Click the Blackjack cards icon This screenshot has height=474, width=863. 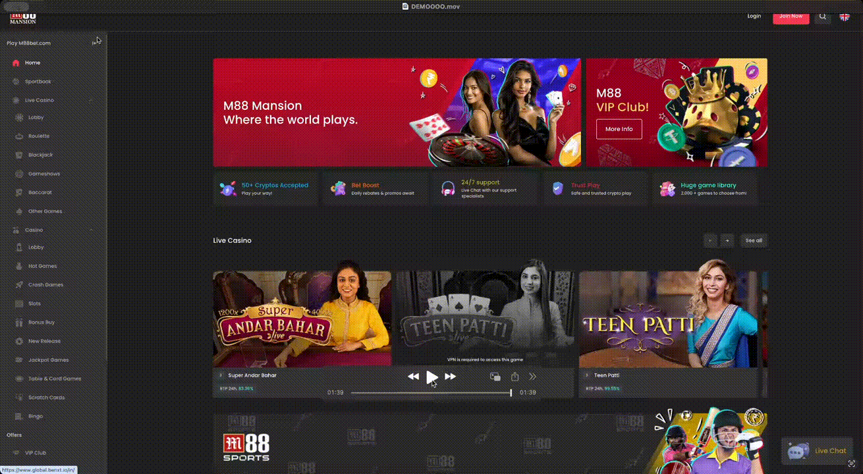[x=19, y=155]
